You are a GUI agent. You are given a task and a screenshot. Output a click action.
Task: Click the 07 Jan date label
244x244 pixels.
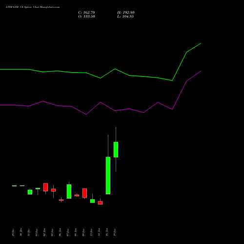tap(68, 232)
